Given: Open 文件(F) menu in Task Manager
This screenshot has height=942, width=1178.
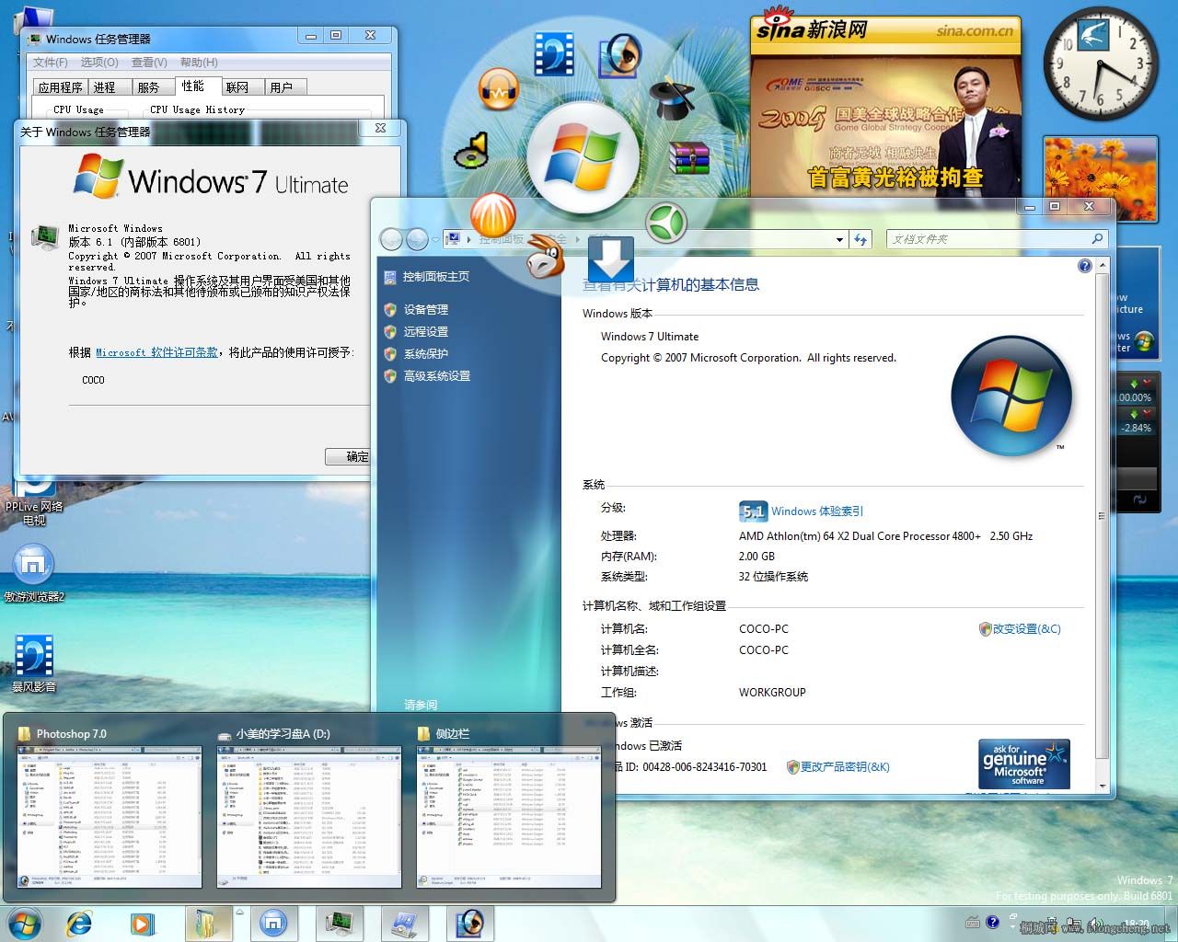Looking at the screenshot, I should click(x=51, y=63).
